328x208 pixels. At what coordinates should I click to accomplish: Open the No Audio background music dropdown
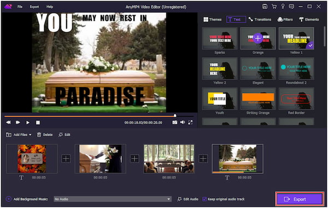coord(113,199)
